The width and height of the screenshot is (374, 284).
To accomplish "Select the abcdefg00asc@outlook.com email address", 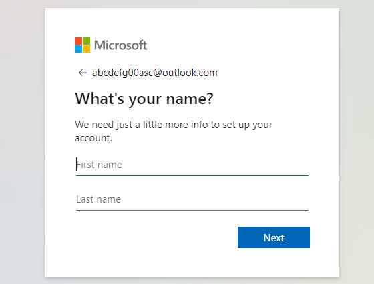I will click(155, 73).
